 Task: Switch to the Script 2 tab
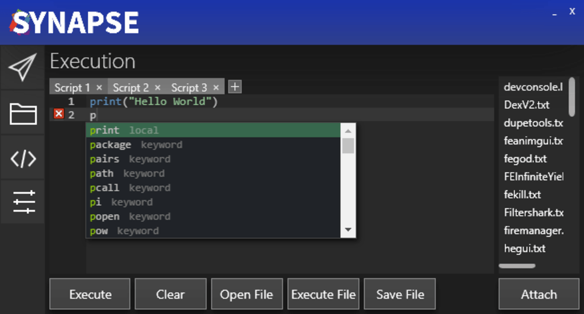(131, 87)
